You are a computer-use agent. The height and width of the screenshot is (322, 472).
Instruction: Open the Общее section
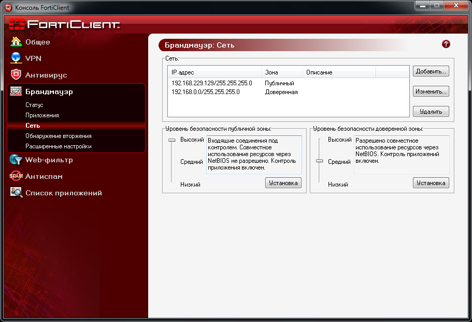click(38, 42)
